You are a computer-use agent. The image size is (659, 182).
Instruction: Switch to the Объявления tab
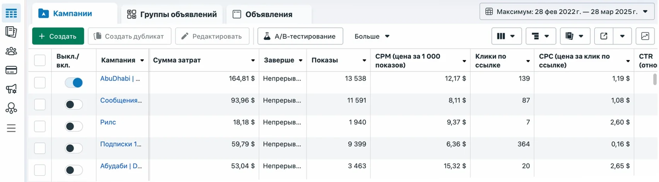[x=269, y=14]
